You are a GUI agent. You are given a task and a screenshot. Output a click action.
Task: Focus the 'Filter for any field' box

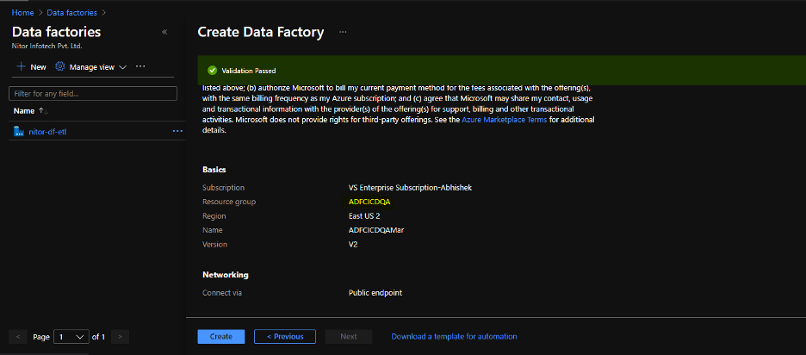93,94
